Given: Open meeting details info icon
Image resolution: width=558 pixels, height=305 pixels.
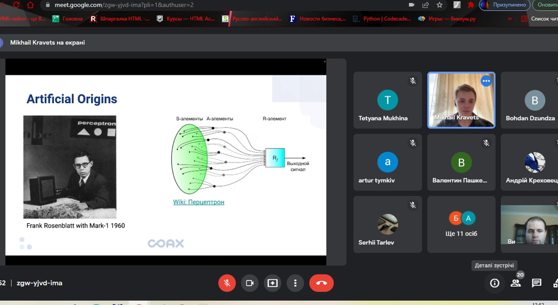Looking at the screenshot, I should [494, 283].
